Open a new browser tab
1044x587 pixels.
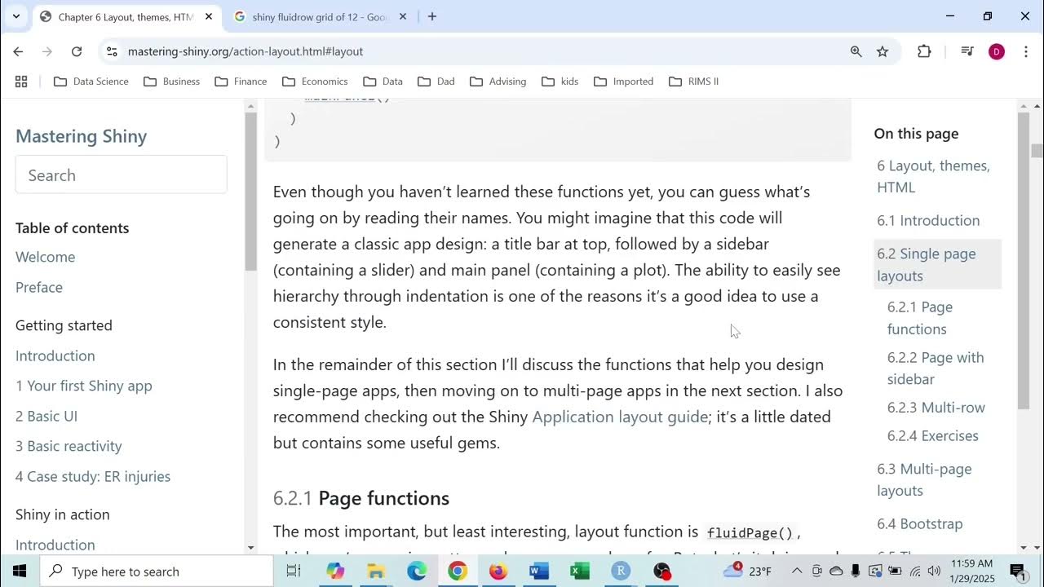432,16
